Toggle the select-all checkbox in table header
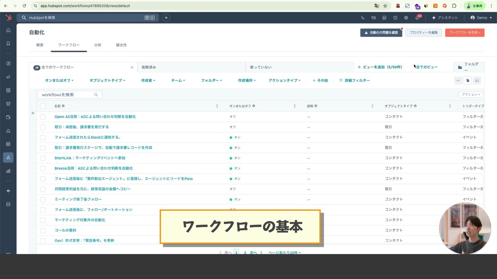497x279 pixels. pos(43,106)
